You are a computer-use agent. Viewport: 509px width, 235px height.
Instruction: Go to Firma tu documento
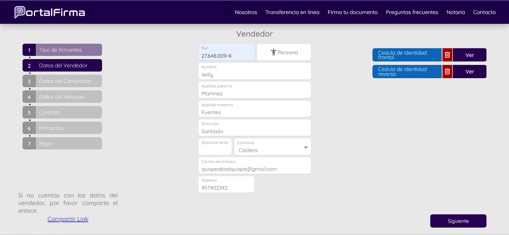(352, 12)
